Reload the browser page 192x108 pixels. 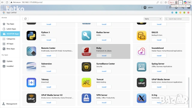pos(7,2)
